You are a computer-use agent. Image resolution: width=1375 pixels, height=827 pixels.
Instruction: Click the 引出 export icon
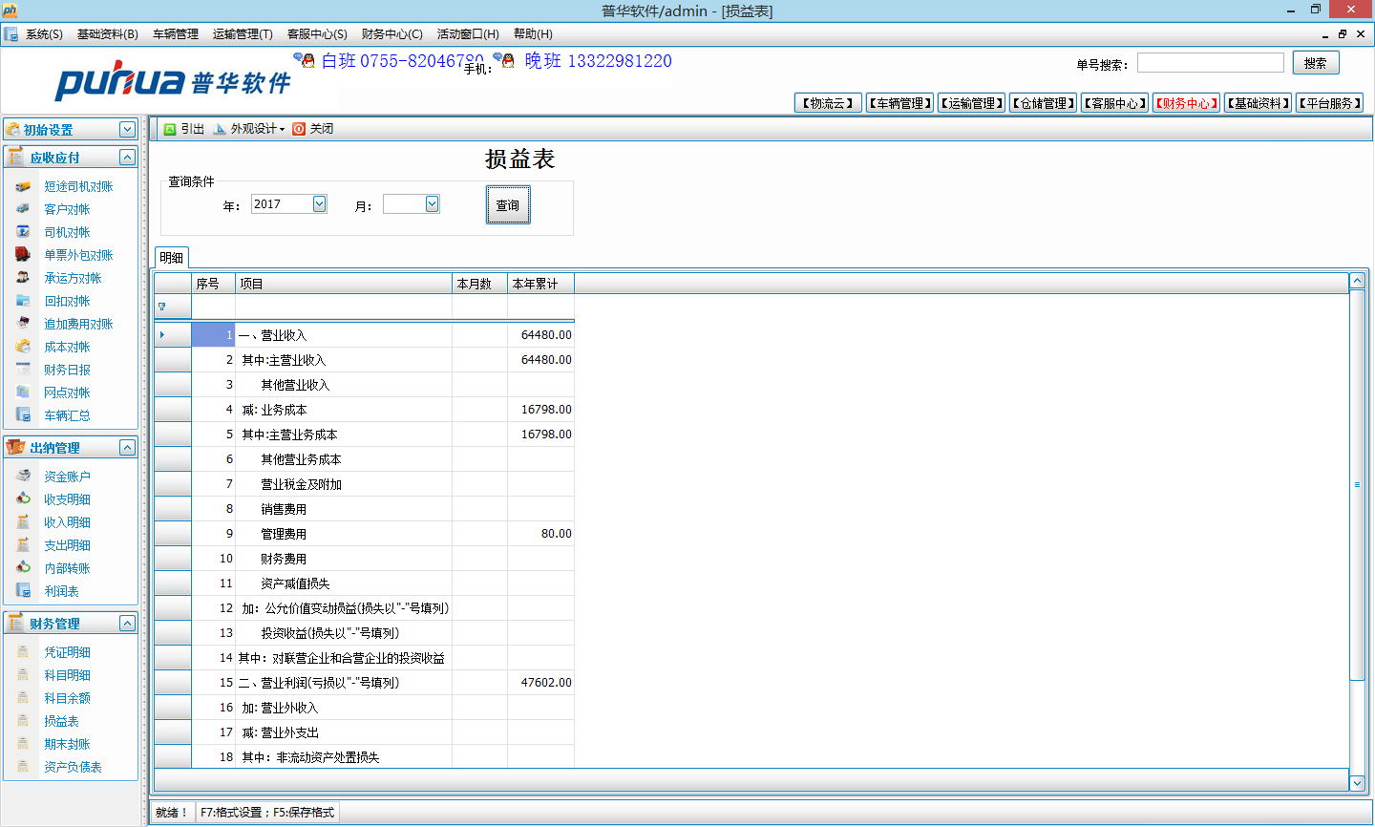[x=170, y=129]
